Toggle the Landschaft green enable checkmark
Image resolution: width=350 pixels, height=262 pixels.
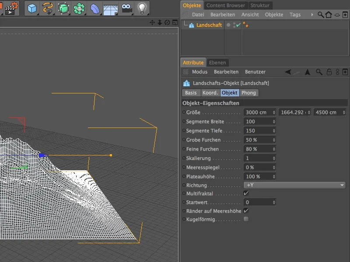238,25
